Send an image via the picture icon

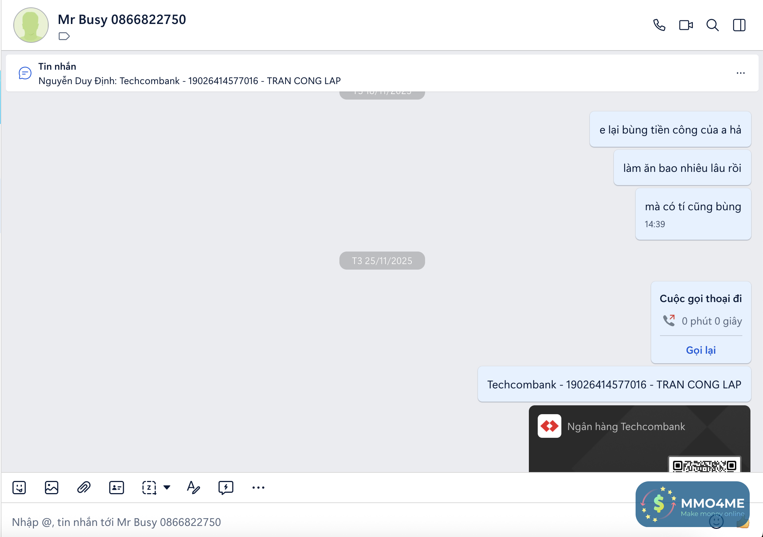point(51,488)
